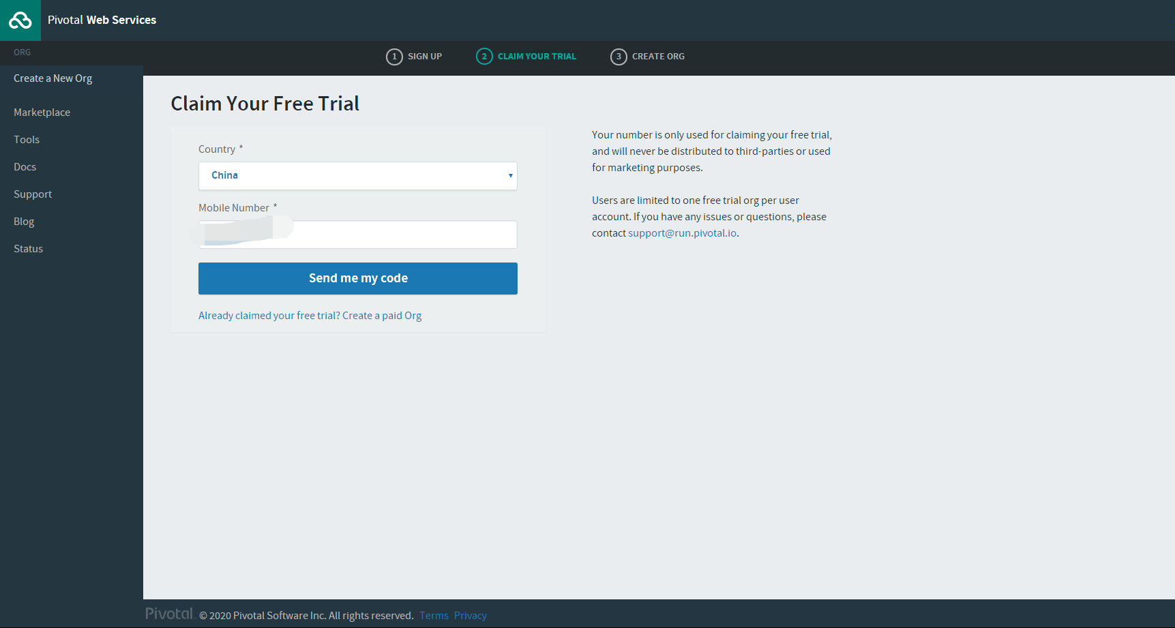Viewport: 1175px width, 628px height.
Task: Select CLAIM YOUR TRIAL step label
Action: click(x=537, y=57)
